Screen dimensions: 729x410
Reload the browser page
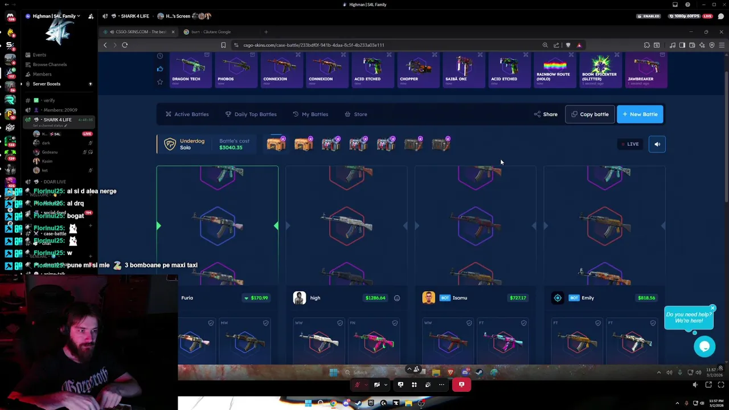(125, 45)
